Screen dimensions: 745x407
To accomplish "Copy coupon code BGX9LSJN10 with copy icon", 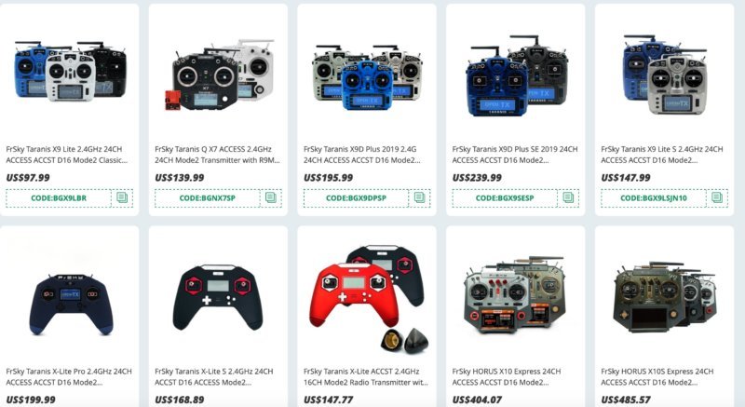I will (x=717, y=197).
